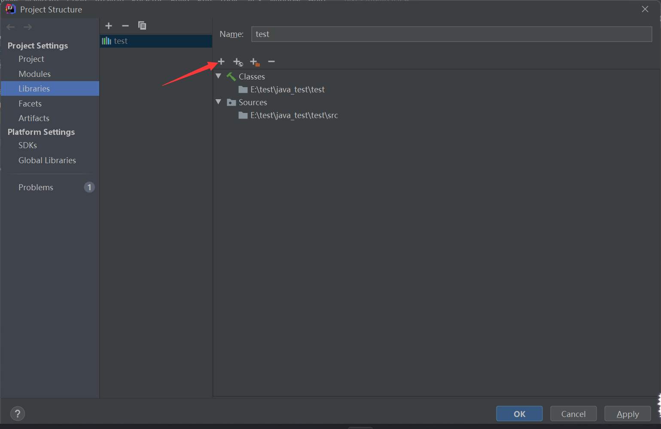Click folder icon beside E:\test\java_test\test\src
Image resolution: width=661 pixels, height=429 pixels.
pos(243,115)
